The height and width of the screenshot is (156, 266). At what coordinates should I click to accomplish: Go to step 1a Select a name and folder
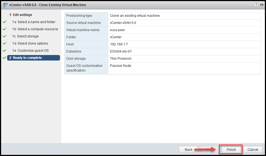click(34, 22)
